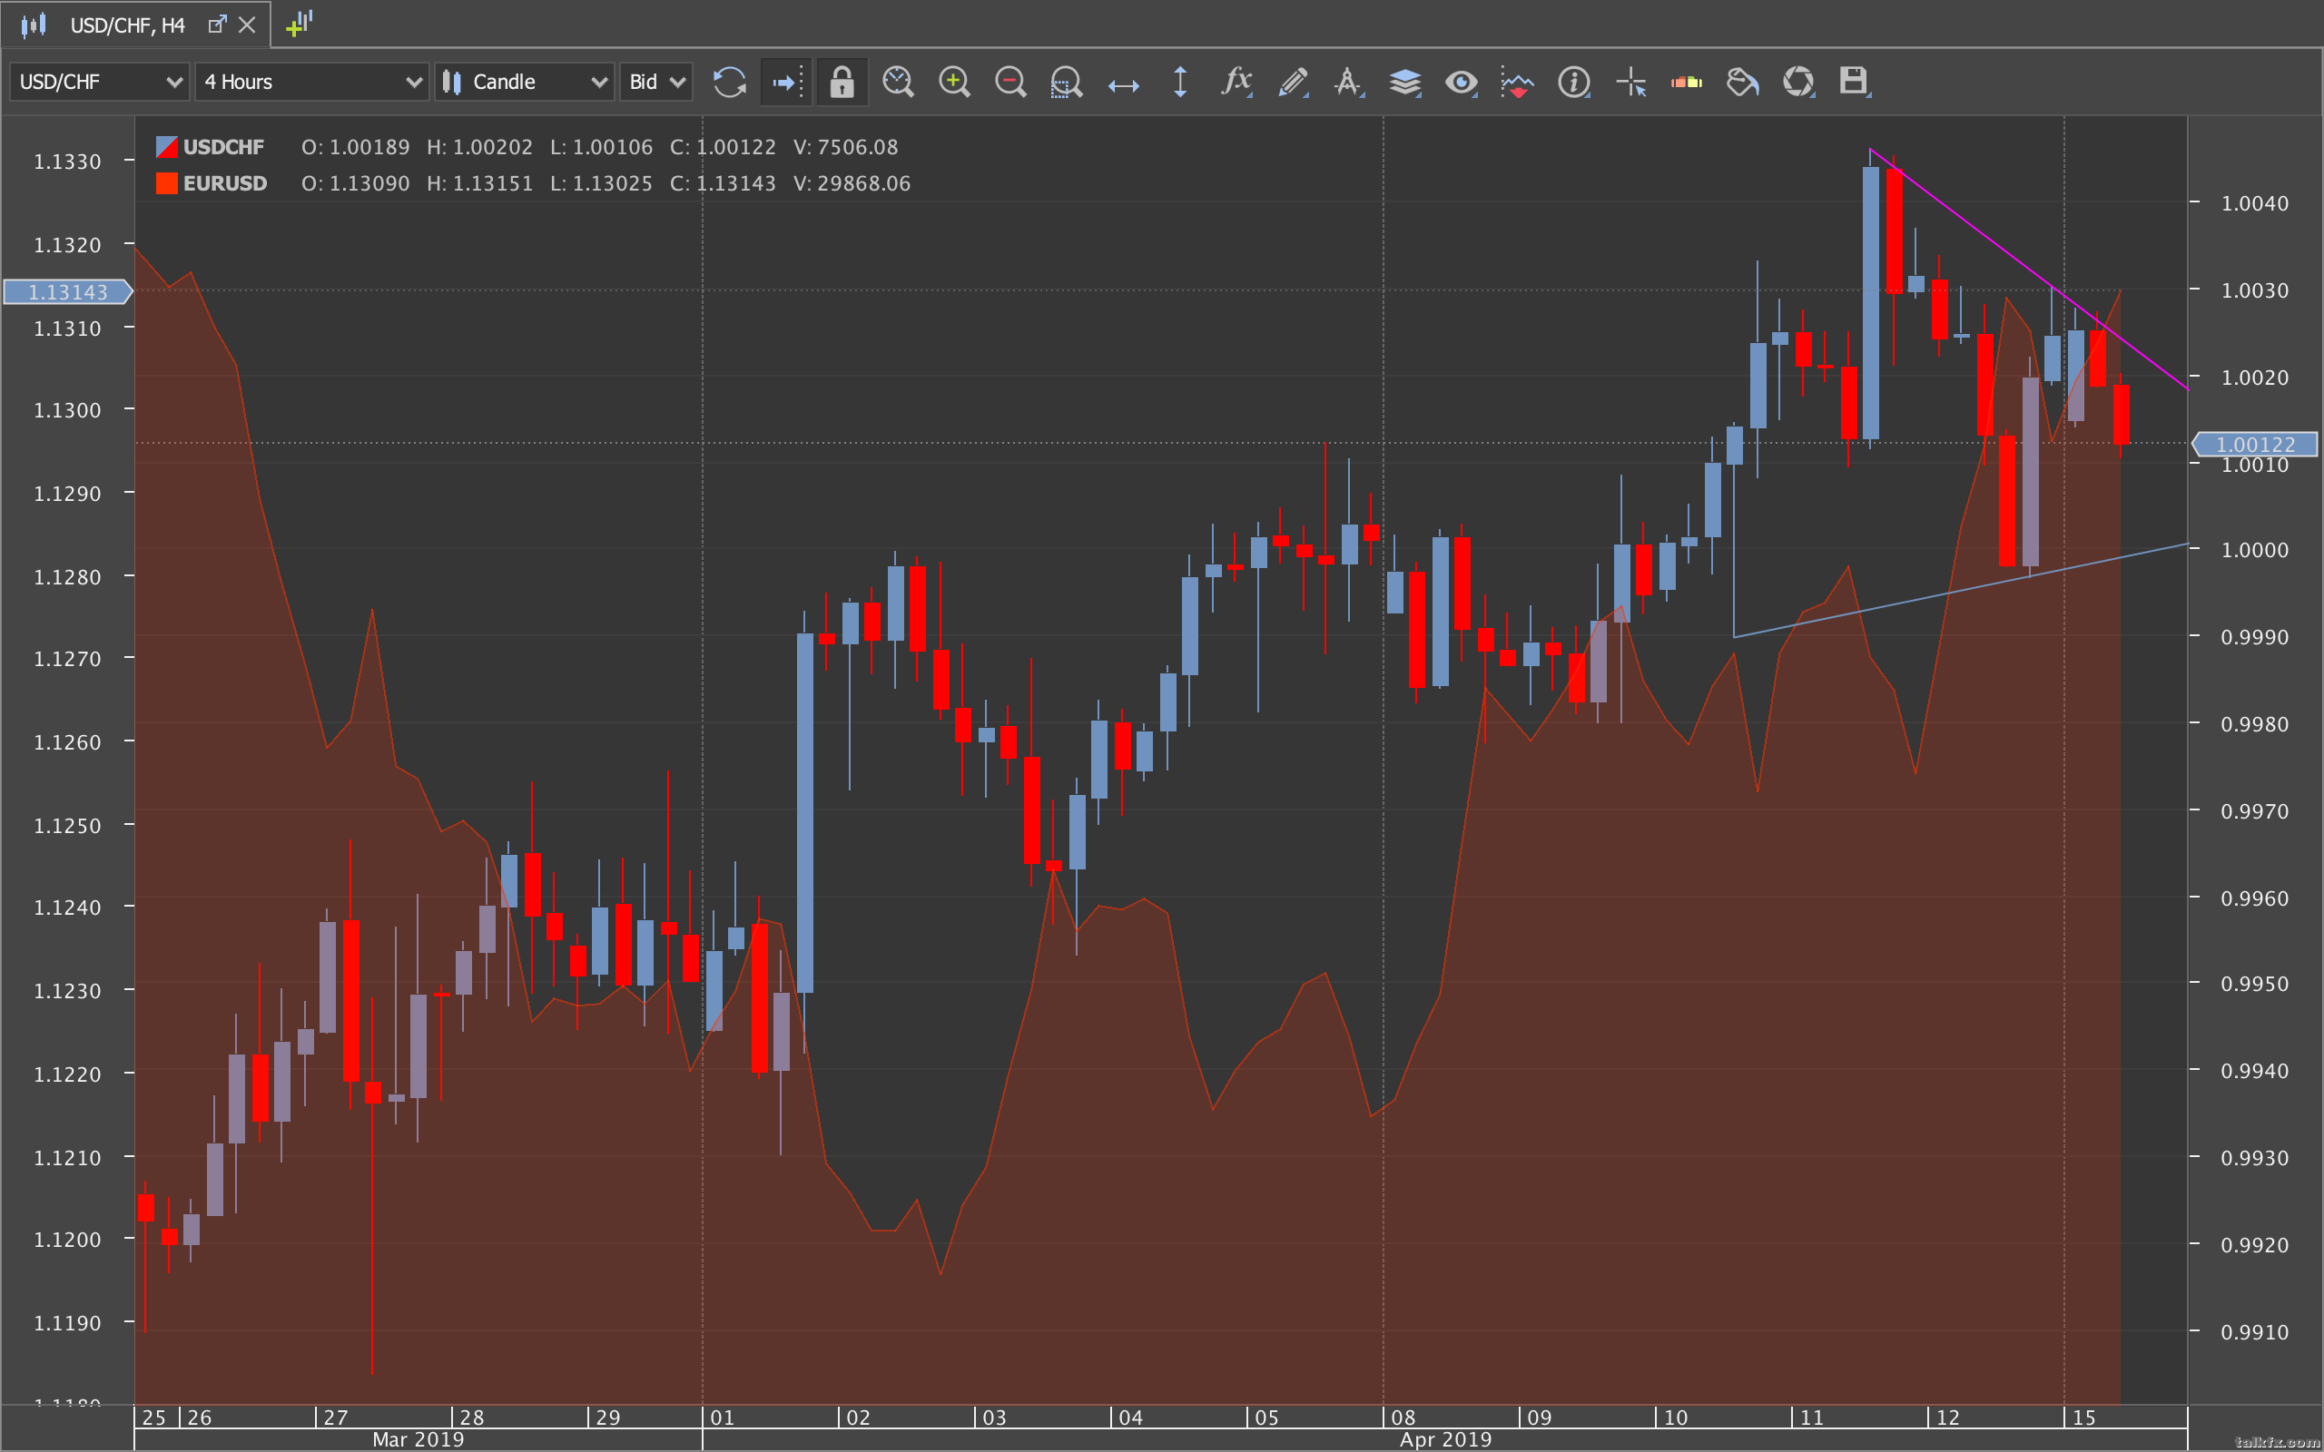2324x1452 pixels.
Task: Click the candlestick icon in tab
Action: point(34,25)
